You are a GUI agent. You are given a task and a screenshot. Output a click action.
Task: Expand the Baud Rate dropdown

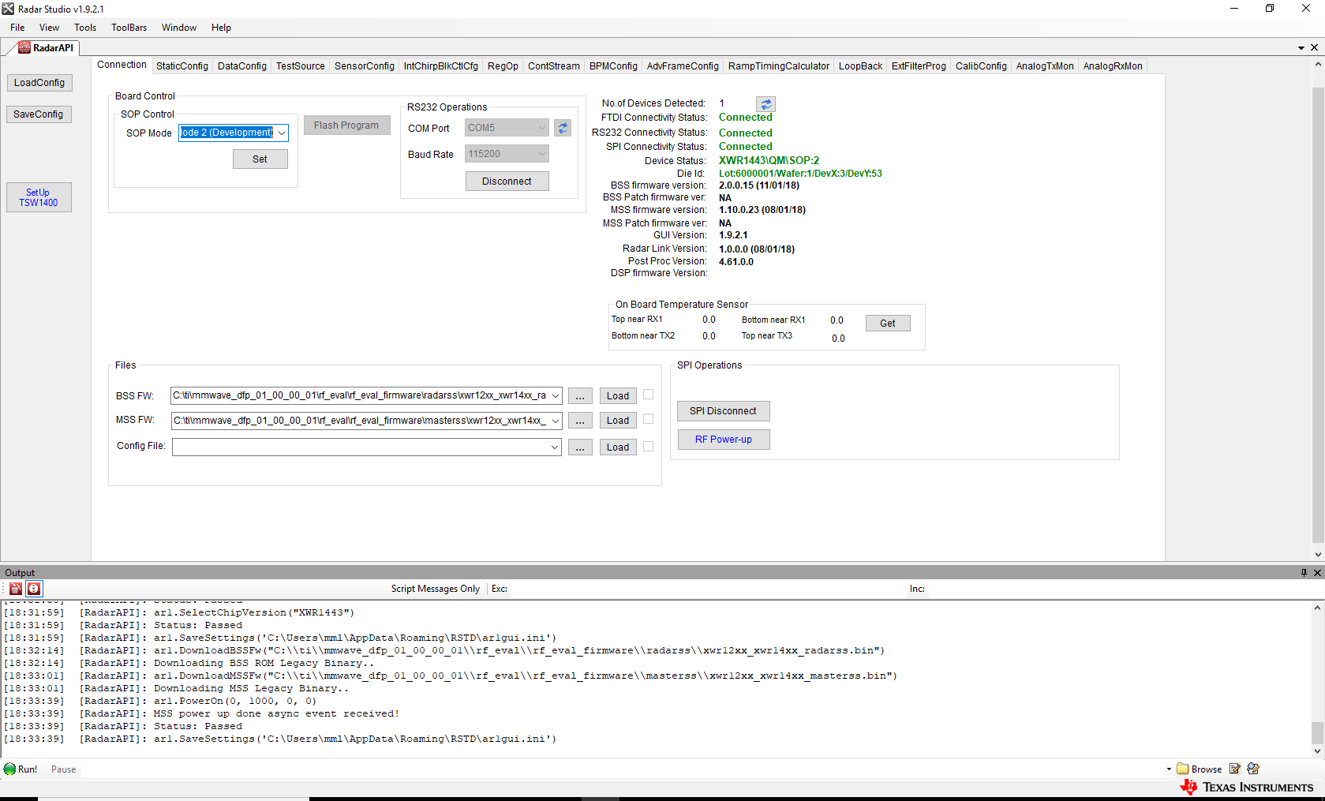[542, 154]
